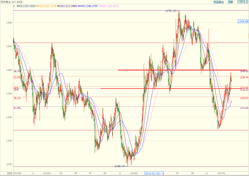Screen dimensions: 249x176
Task: Open the 商品叠加 overlay link
Action: pyautogui.click(x=219, y=2)
